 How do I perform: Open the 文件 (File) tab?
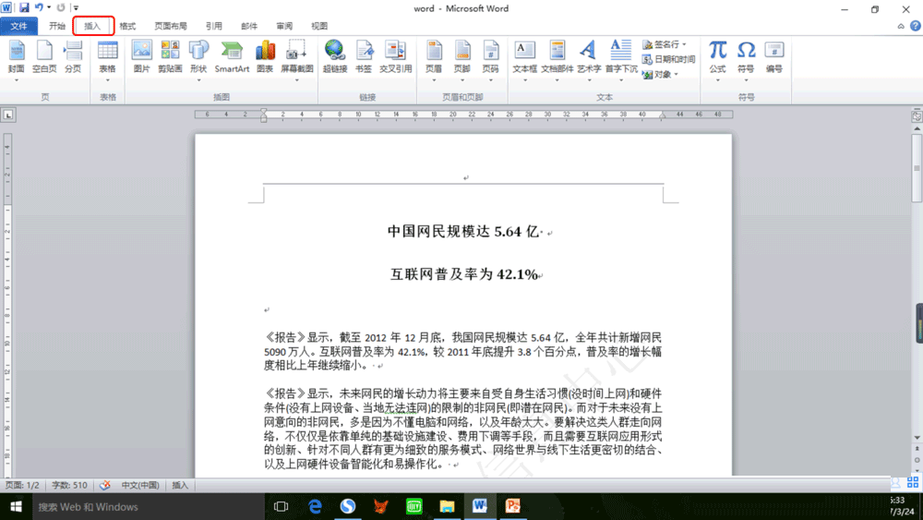click(18, 26)
